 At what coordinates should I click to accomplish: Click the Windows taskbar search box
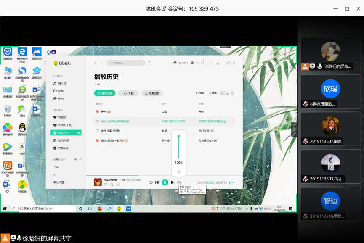pyautogui.click(x=43, y=209)
